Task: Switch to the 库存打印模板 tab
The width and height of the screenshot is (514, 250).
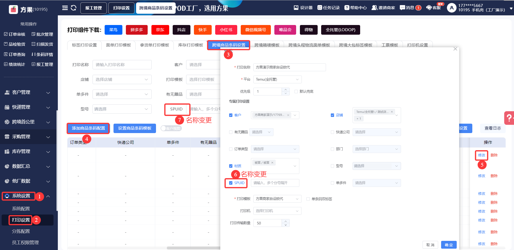Action: [191, 45]
